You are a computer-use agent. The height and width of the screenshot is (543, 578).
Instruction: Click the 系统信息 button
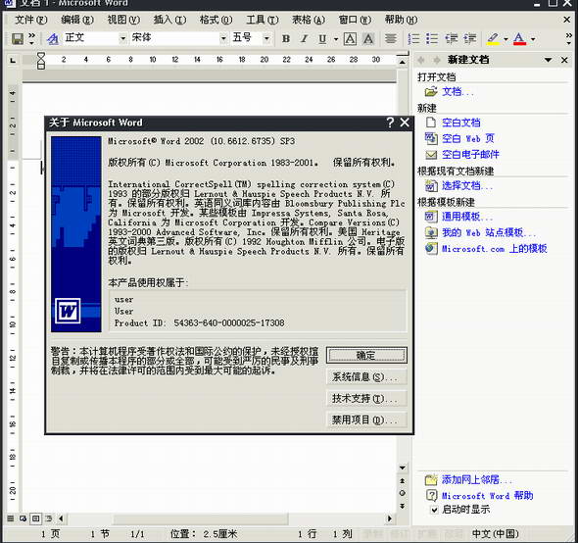366,377
